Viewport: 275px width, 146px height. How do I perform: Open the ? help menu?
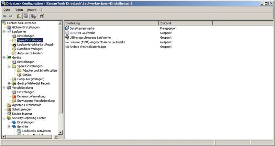(x=41, y=10)
